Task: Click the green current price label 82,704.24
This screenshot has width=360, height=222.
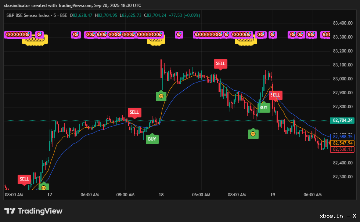Action: pyautogui.click(x=342, y=120)
